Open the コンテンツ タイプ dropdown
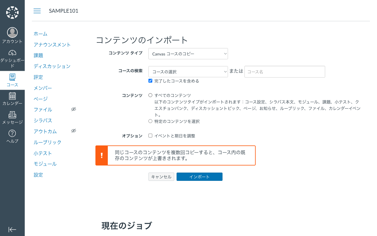The width and height of the screenshot is (377, 236). coord(188,54)
